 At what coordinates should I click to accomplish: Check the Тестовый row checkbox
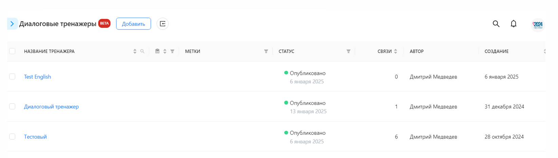point(12,137)
